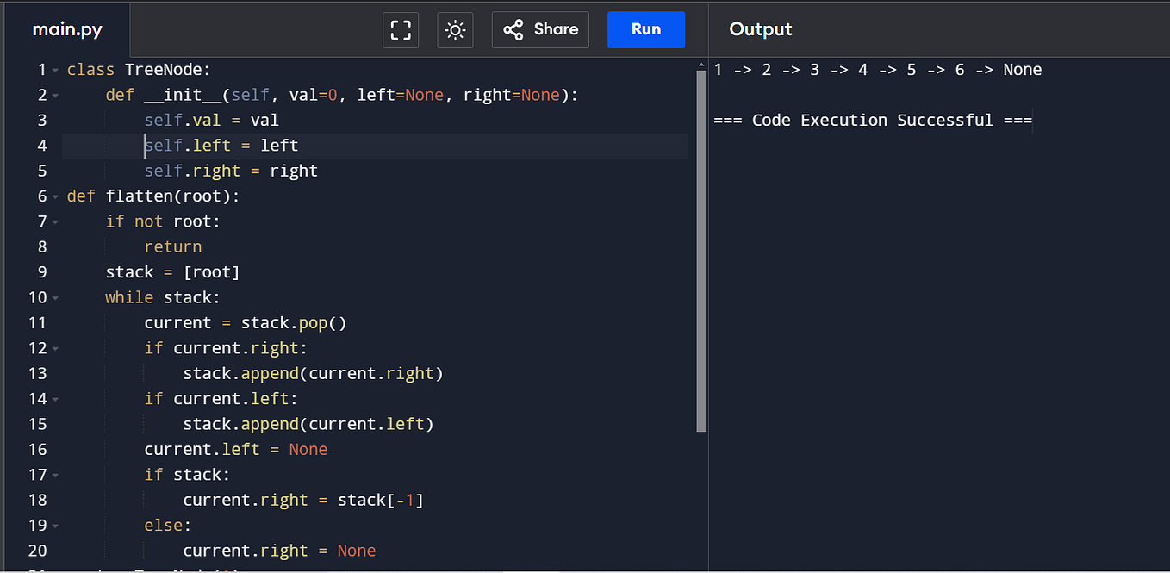Image resolution: width=1170 pixels, height=573 pixels.
Task: Fold the 'if current.left' block on line 14
Action: pos(55,399)
